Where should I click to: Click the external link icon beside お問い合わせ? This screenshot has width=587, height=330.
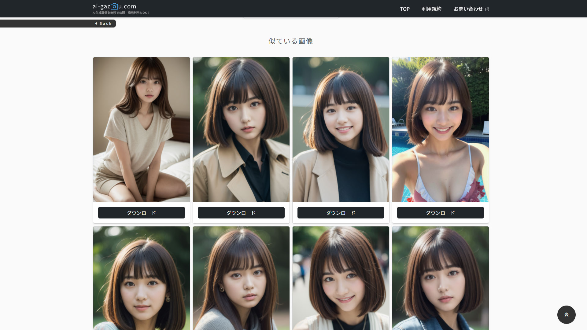(x=487, y=9)
